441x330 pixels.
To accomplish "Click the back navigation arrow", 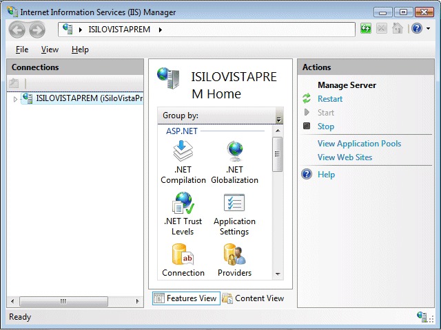I will pos(18,29).
